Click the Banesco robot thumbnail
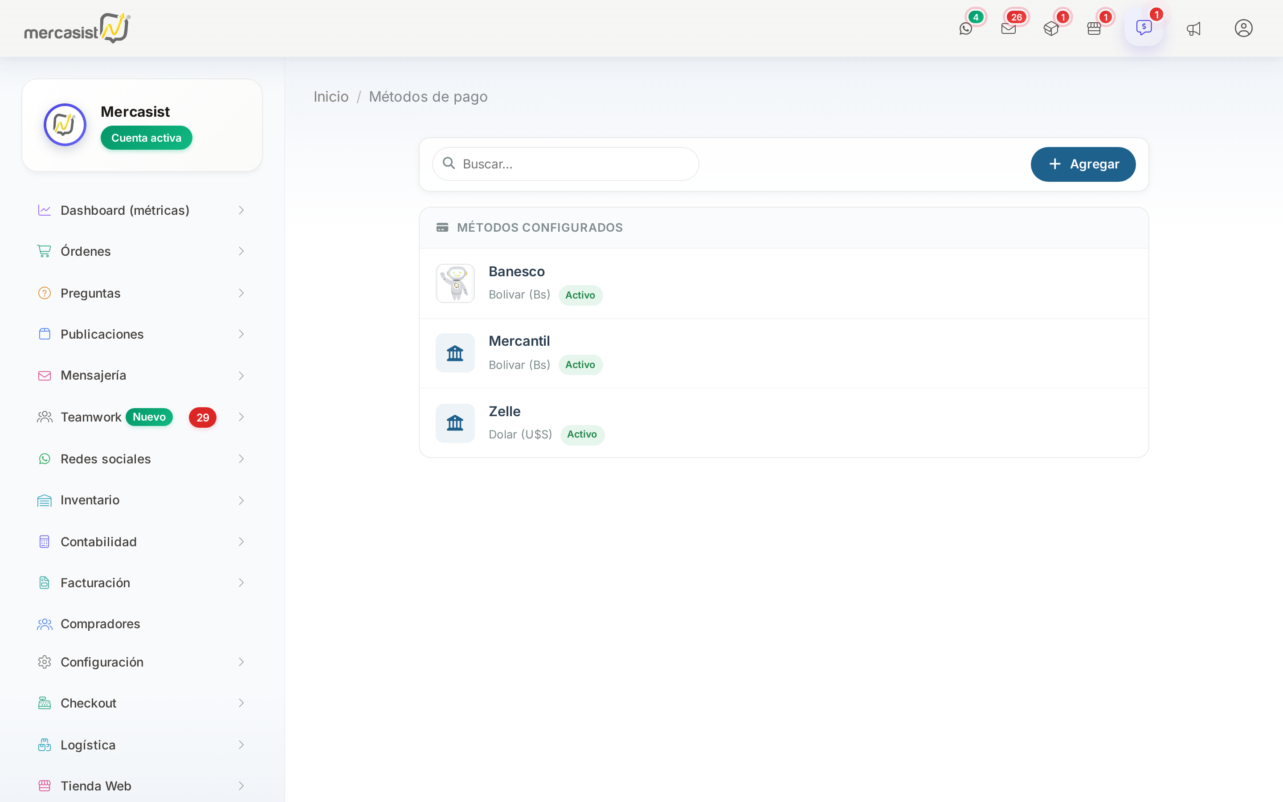Screen dimensions: 1283x802 tap(455, 283)
